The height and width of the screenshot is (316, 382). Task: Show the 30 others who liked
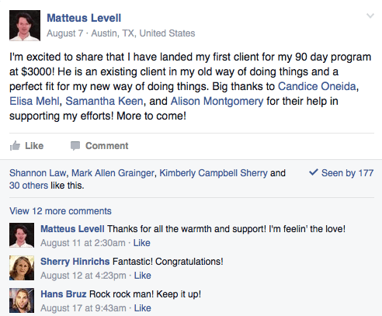29,186
